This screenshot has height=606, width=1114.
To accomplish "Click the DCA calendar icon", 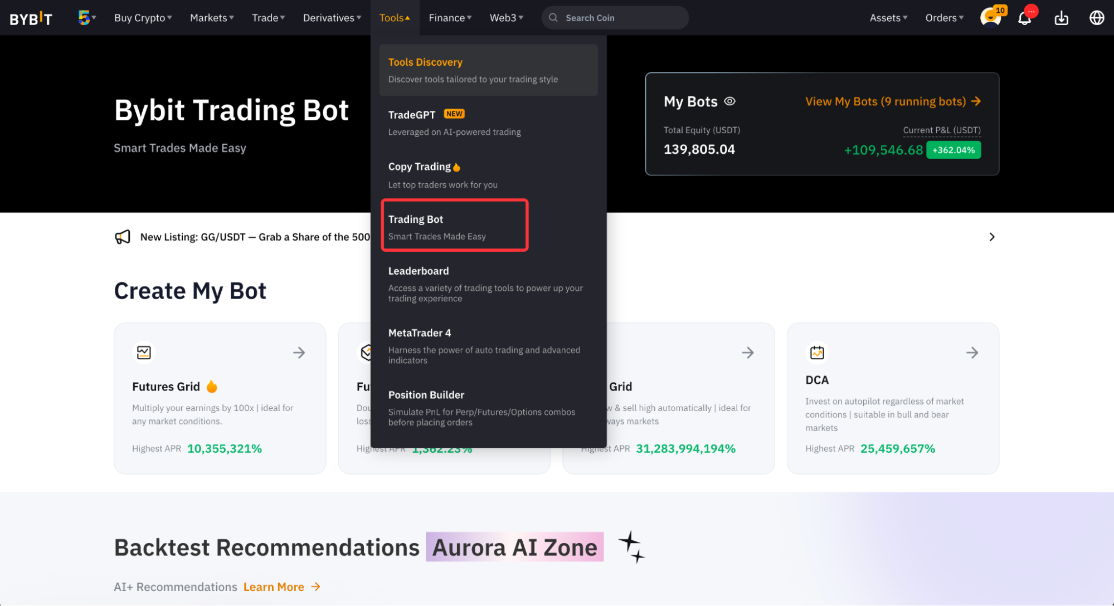I will pos(817,353).
